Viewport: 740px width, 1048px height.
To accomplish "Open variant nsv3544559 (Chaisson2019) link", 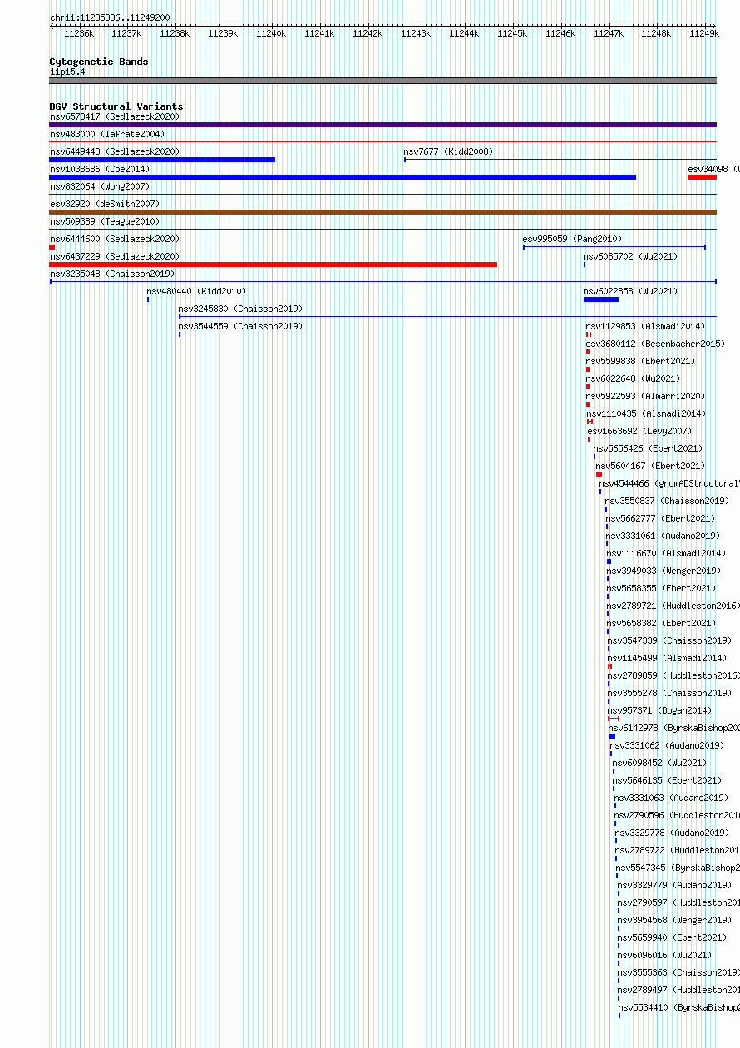I will coord(240,326).
